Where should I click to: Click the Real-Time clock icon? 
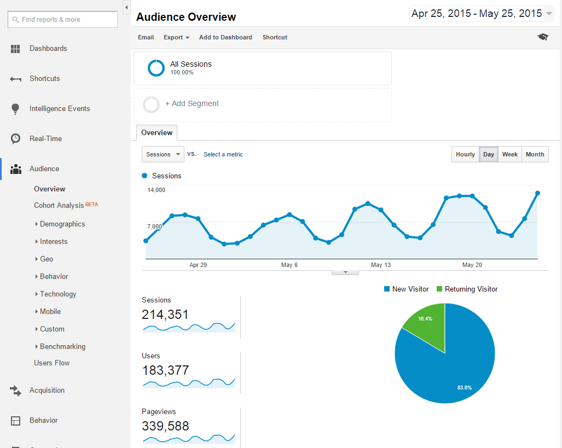point(15,139)
